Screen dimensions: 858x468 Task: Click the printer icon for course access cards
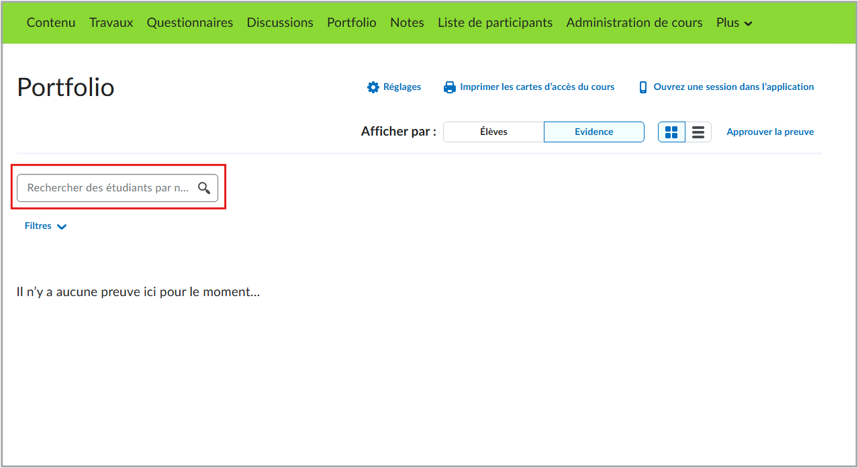pyautogui.click(x=450, y=87)
